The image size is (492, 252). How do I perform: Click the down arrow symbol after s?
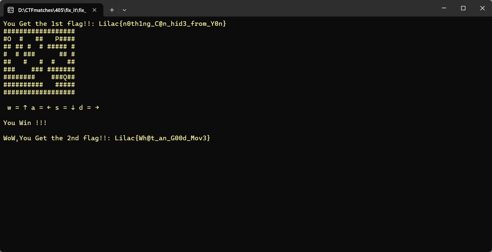73,107
